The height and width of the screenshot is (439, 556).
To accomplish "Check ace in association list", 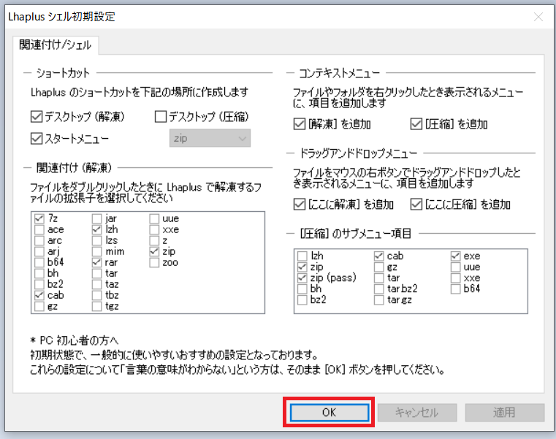I will pyautogui.click(x=39, y=229).
